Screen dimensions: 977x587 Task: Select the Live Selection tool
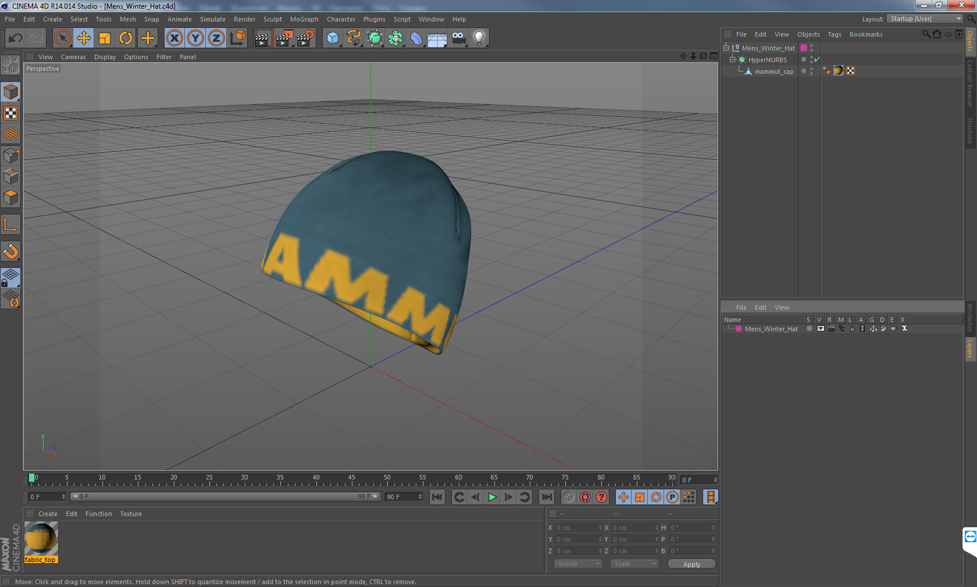point(62,38)
